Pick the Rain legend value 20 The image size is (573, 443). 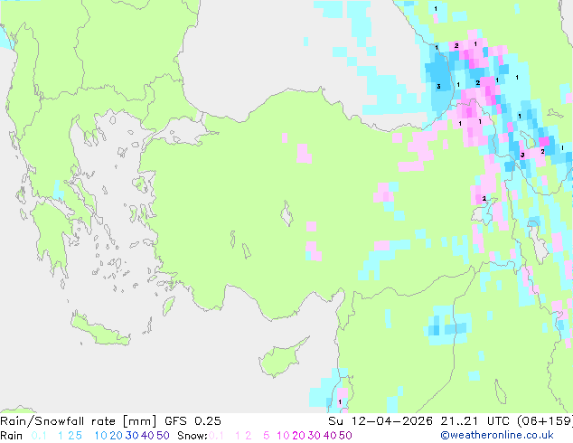pos(116,436)
